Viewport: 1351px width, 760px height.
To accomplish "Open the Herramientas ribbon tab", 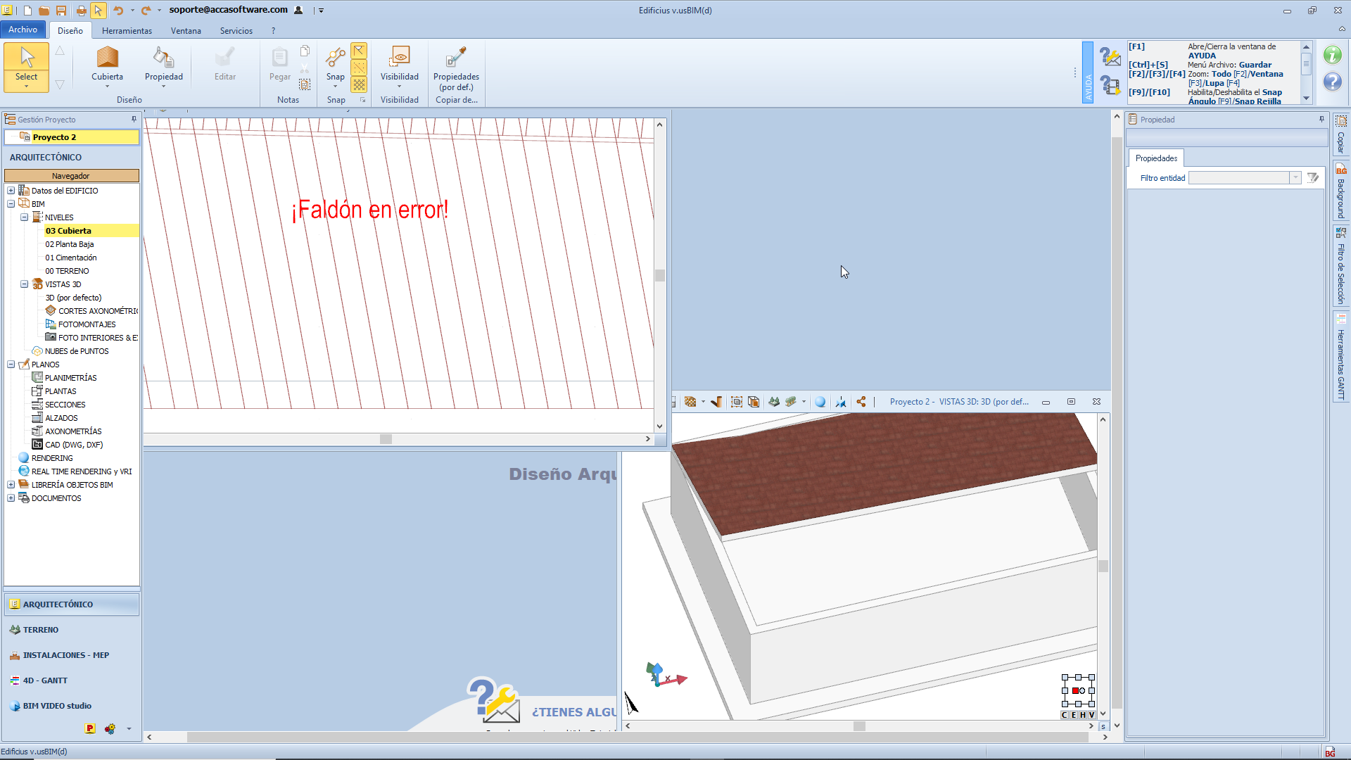I will tap(127, 31).
